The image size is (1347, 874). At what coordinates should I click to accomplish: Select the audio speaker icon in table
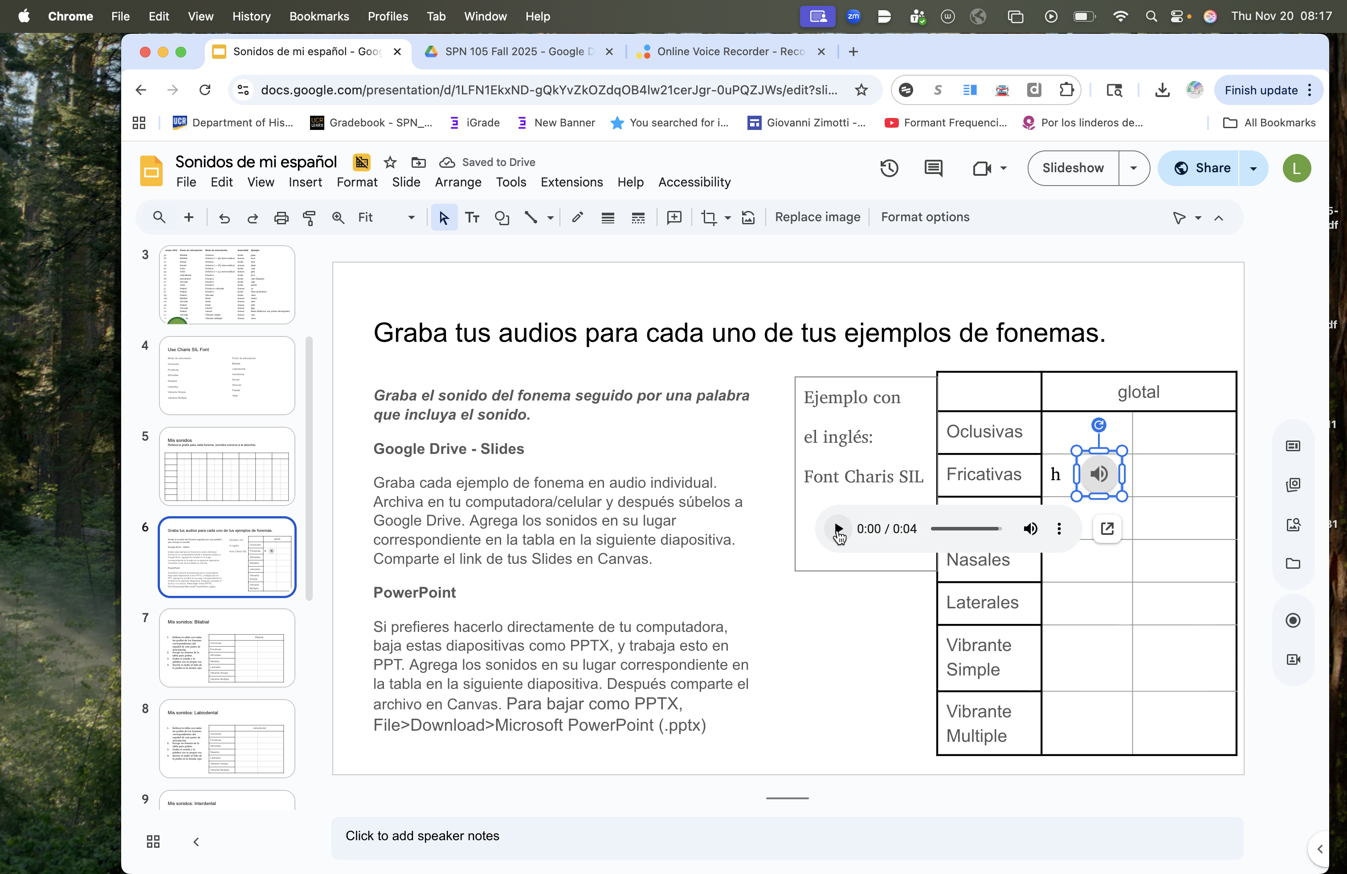coord(1099,474)
